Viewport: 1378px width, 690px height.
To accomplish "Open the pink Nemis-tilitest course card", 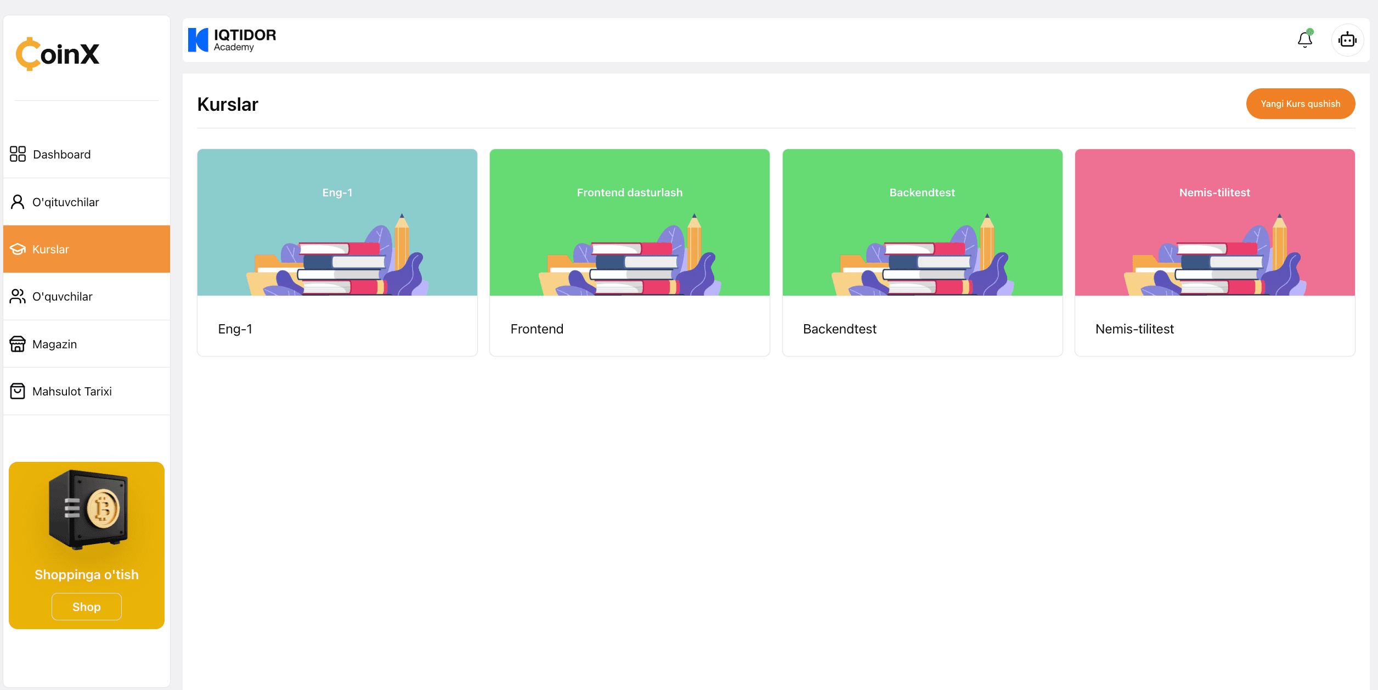I will click(1215, 252).
